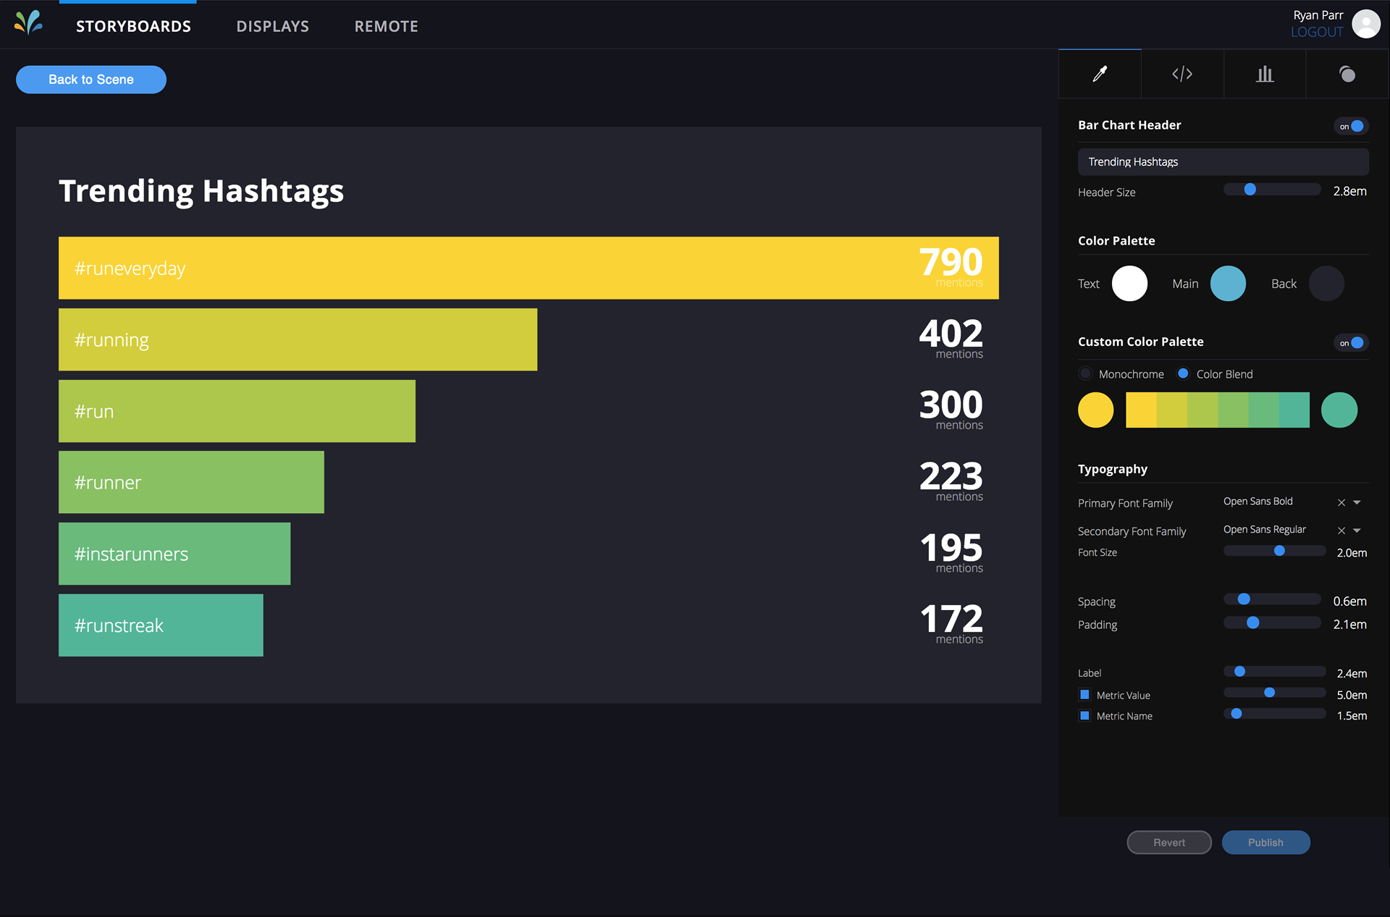Go to the Remote tab
This screenshot has height=917, width=1390.
[387, 27]
